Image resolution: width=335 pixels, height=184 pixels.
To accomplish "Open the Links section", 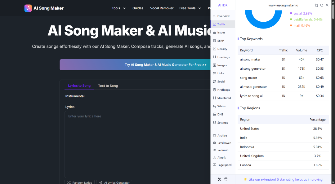I will [223, 73].
